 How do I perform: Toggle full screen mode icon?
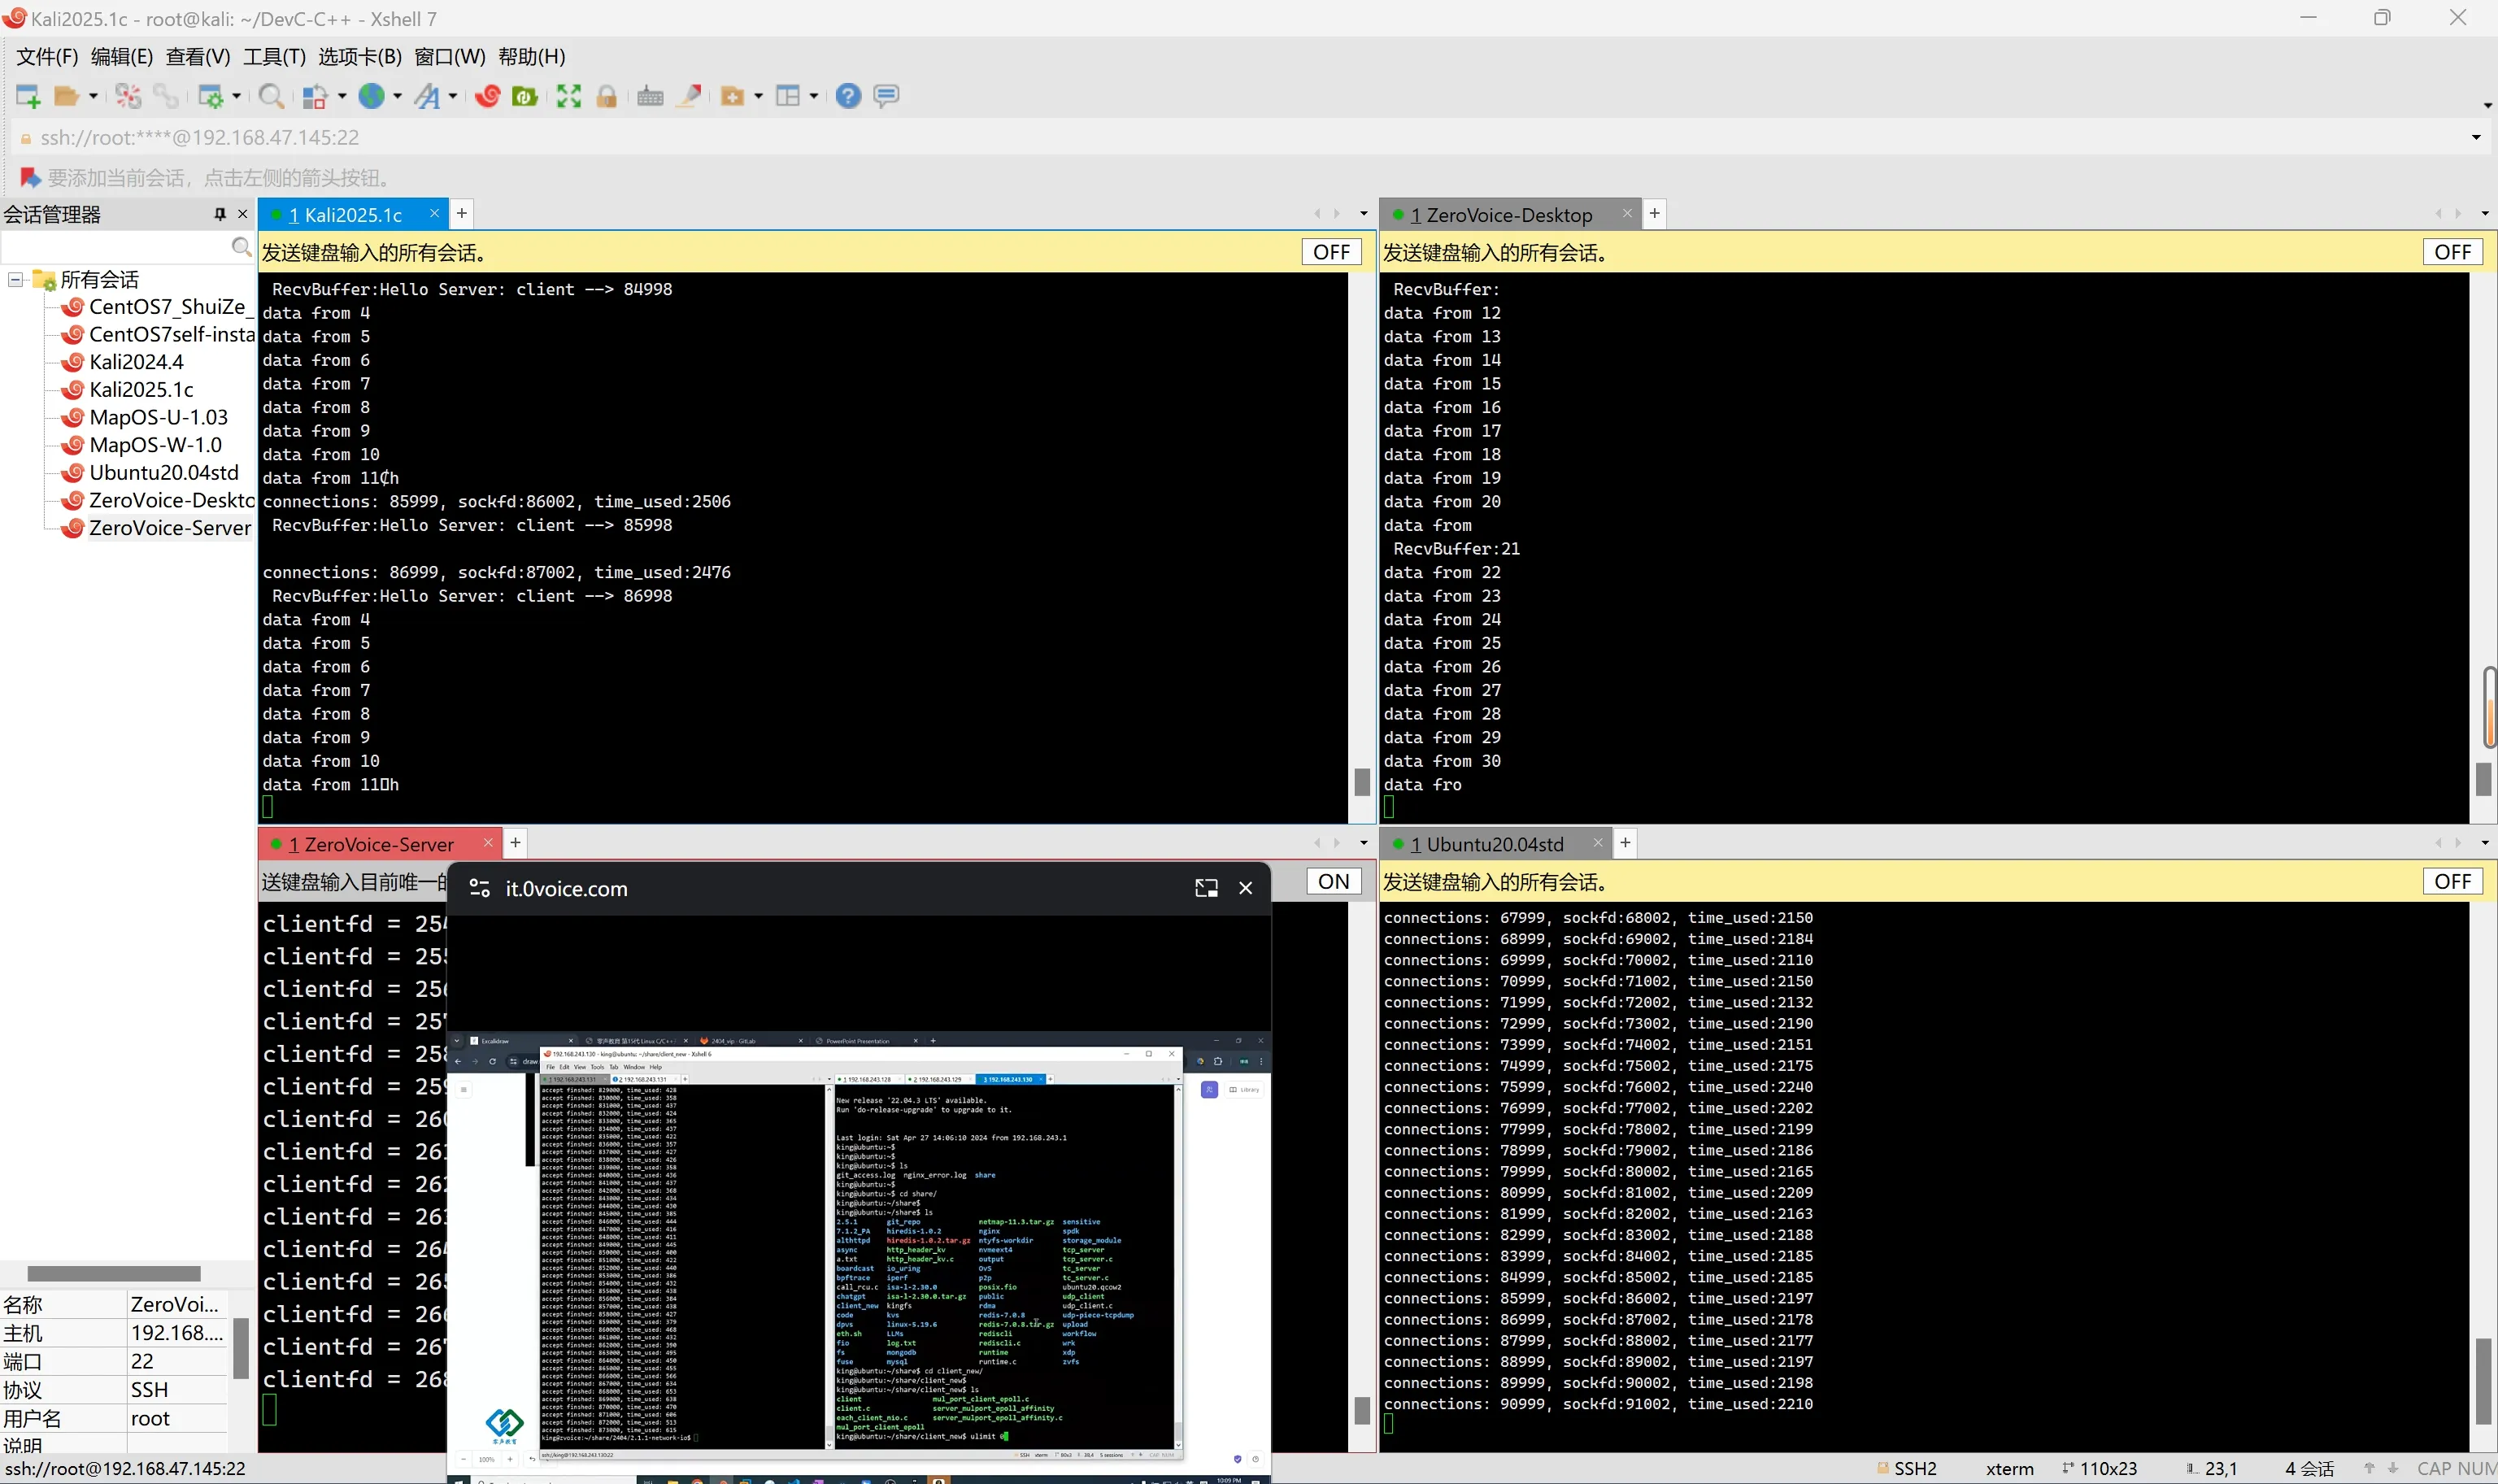point(569,96)
